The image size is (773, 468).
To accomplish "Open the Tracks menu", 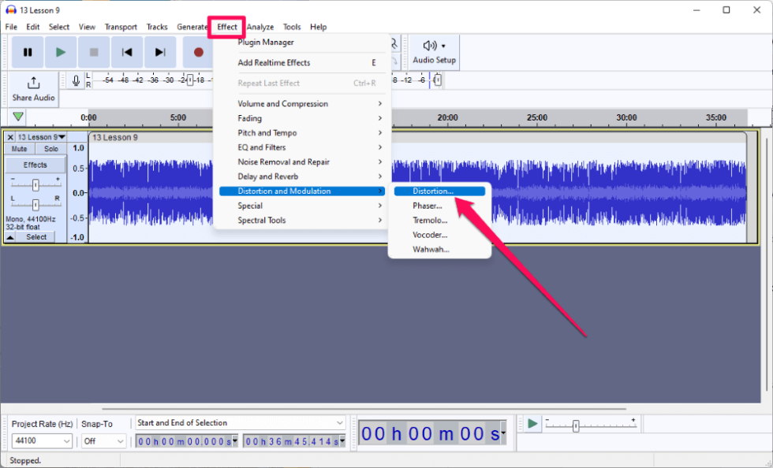I will [x=156, y=26].
